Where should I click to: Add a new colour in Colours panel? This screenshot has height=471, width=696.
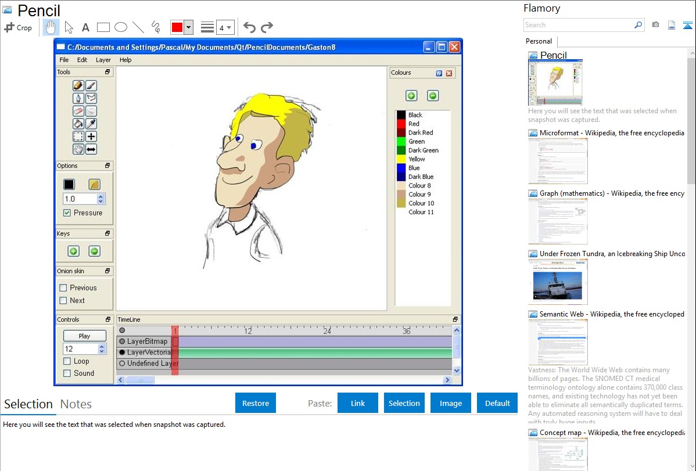(x=411, y=95)
